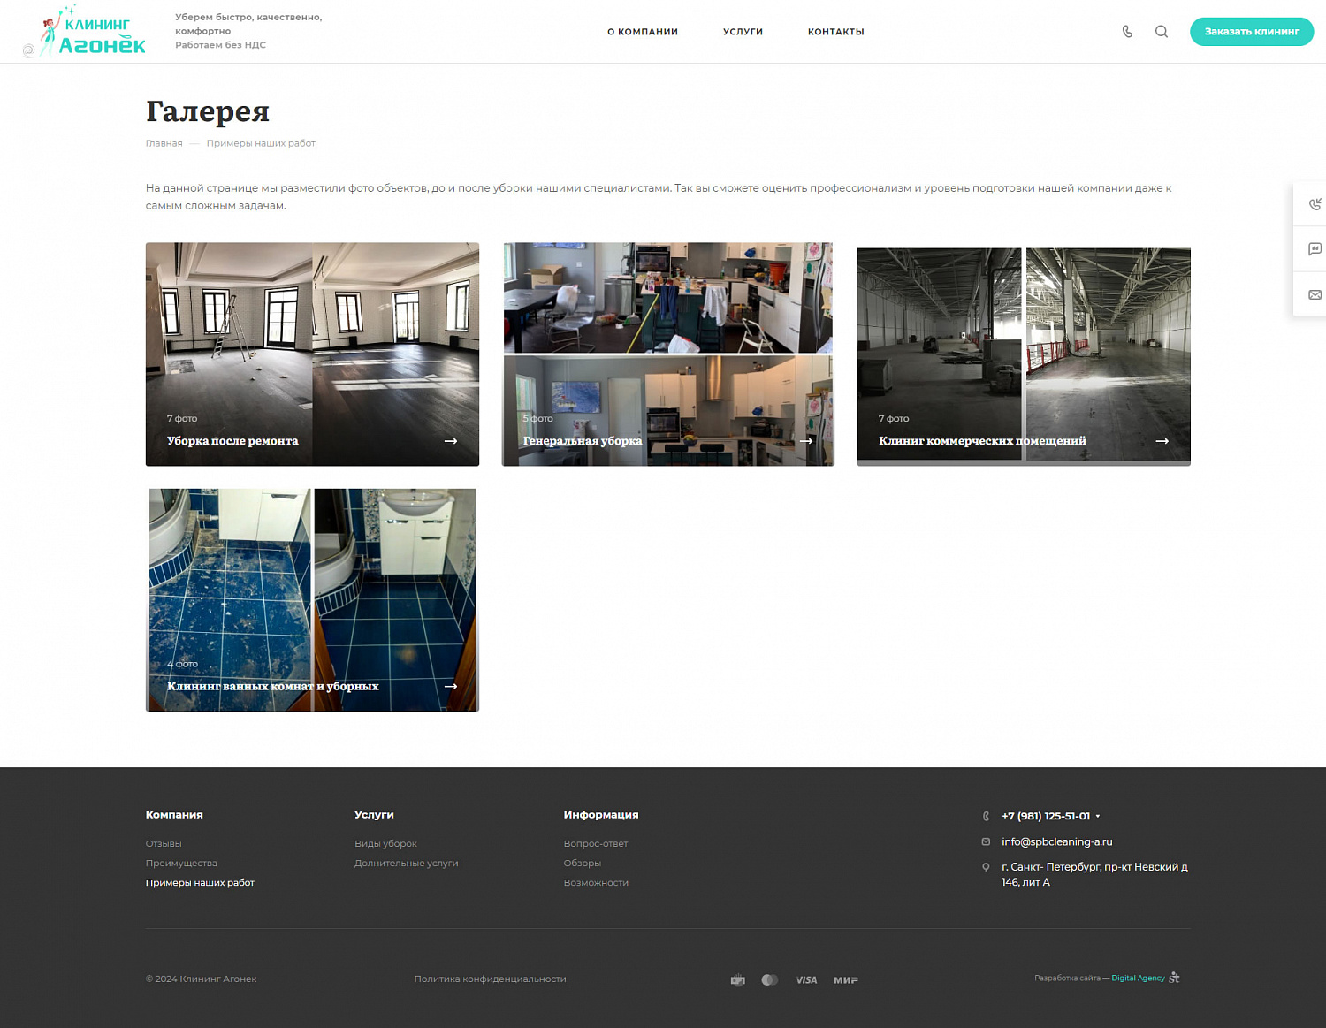Open Вопрос-ответ footer link
The image size is (1326, 1028).
[596, 843]
